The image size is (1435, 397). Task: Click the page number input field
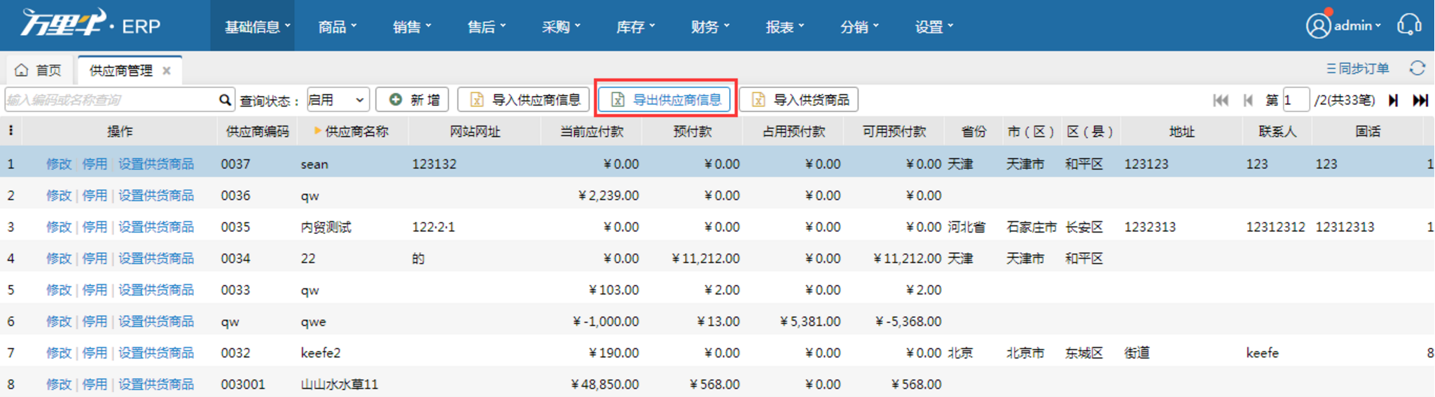coord(1296,100)
